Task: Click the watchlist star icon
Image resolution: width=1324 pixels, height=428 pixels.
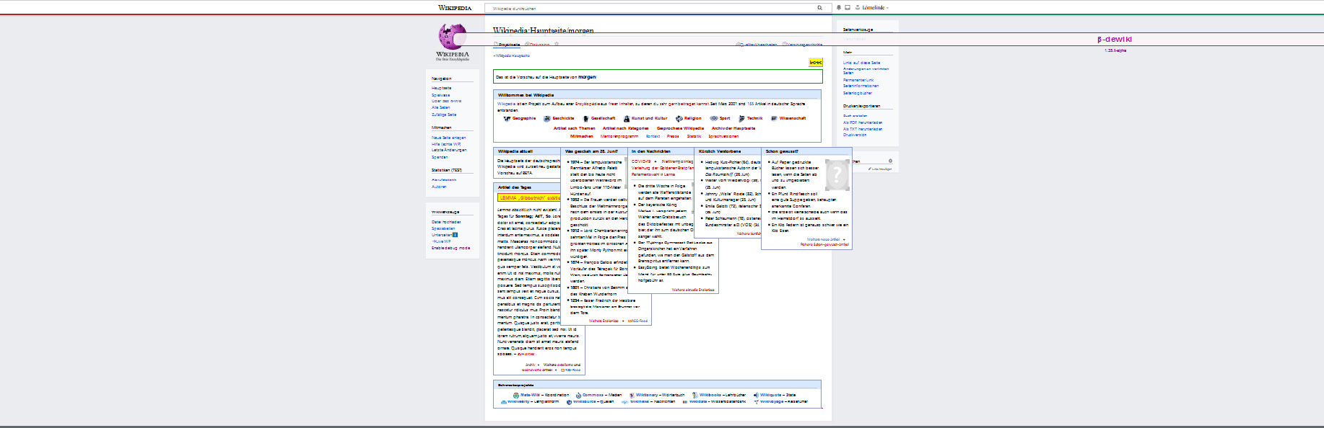Action: coord(557,44)
